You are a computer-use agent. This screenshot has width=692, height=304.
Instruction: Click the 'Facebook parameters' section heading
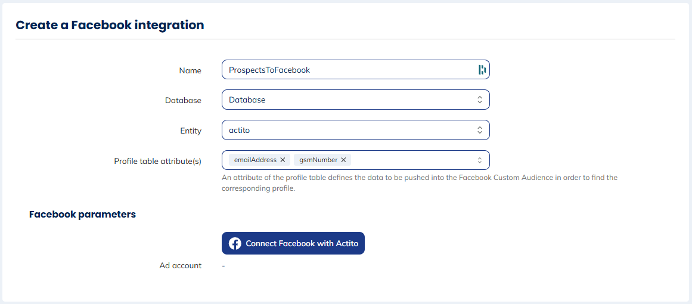click(82, 214)
